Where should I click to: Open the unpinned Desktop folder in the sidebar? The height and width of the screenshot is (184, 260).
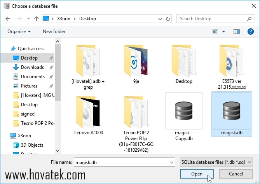coord(25,105)
